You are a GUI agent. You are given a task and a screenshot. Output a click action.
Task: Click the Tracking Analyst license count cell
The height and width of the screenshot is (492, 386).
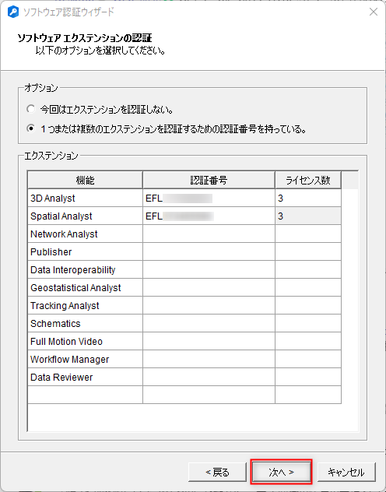click(308, 305)
